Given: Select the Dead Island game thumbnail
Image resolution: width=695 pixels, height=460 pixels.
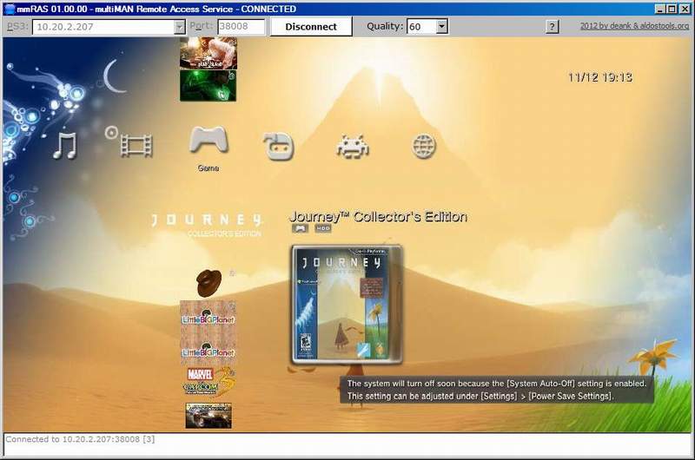Looking at the screenshot, I should [208, 53].
